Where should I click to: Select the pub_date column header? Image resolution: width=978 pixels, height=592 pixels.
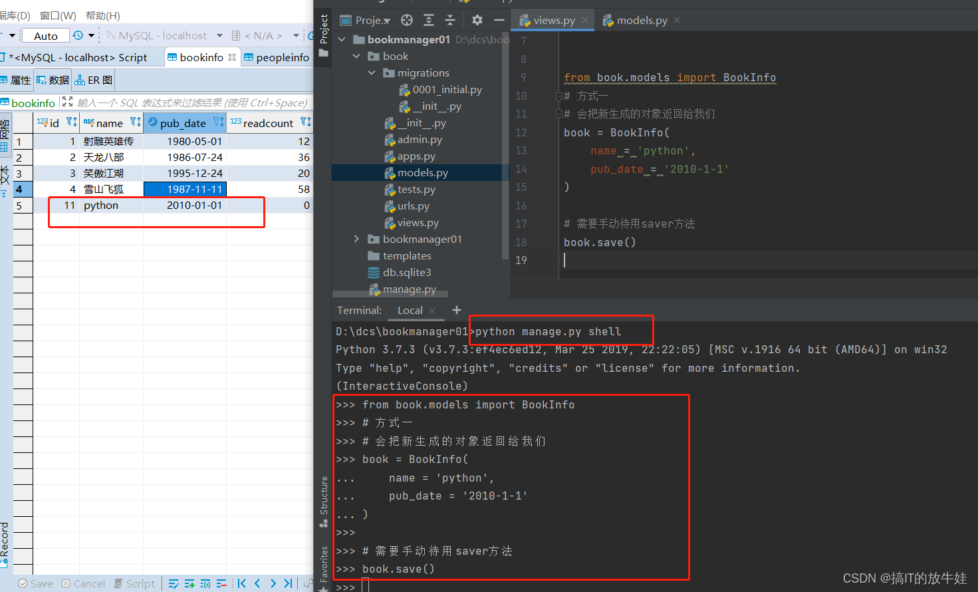tap(185, 123)
